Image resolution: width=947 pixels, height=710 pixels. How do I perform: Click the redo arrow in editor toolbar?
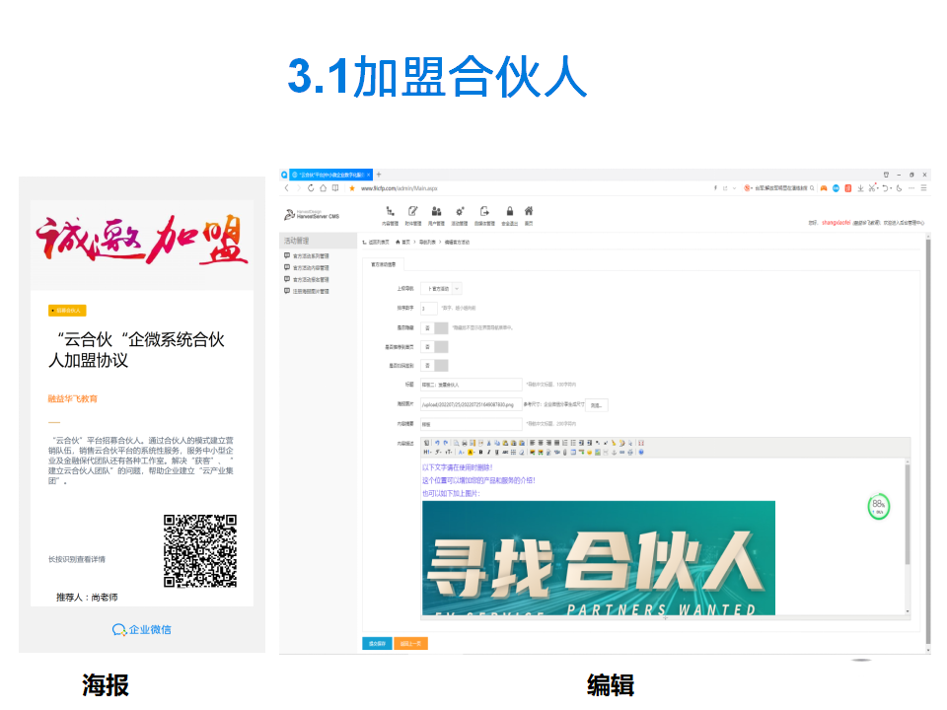(x=445, y=443)
